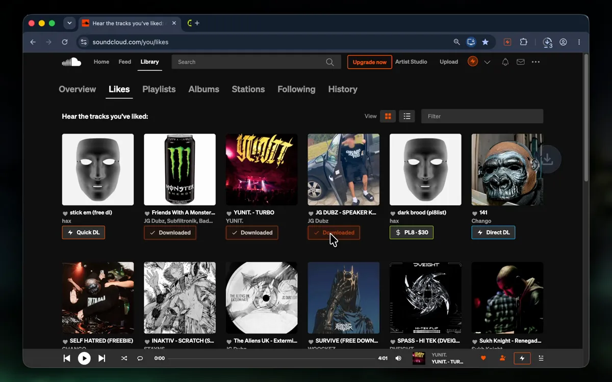Open the History tab
612x382 pixels.
pyautogui.click(x=343, y=89)
